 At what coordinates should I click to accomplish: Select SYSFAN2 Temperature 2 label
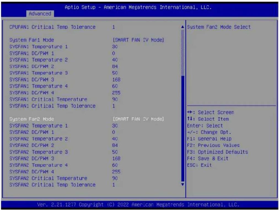[x=39, y=139]
